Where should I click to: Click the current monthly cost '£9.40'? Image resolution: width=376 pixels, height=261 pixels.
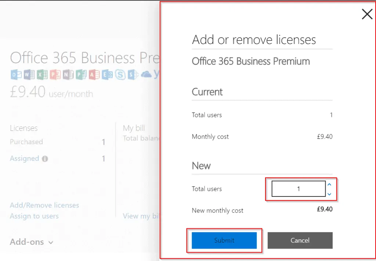pyautogui.click(x=325, y=137)
